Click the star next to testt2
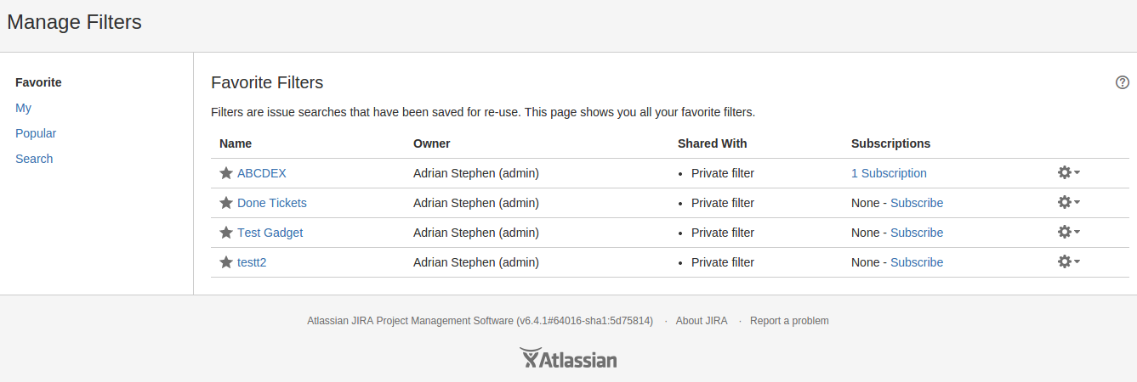Image resolution: width=1137 pixels, height=382 pixels. pos(226,262)
